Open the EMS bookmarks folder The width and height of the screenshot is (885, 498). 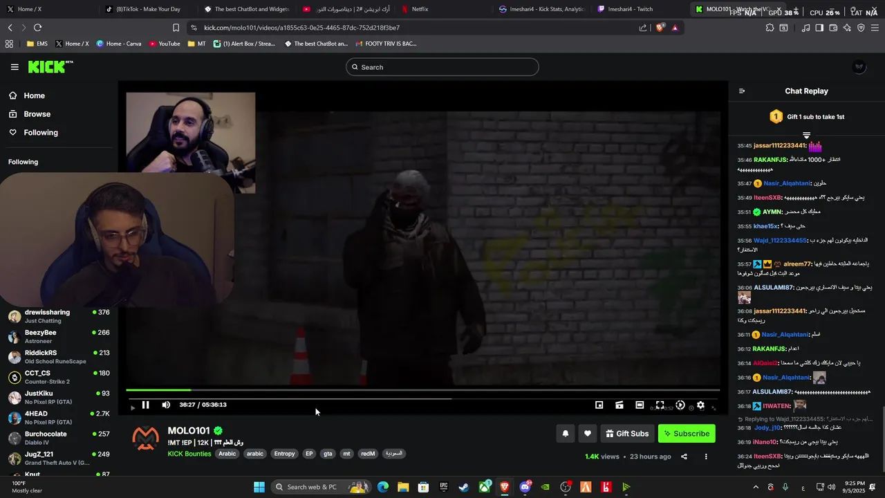click(x=37, y=44)
